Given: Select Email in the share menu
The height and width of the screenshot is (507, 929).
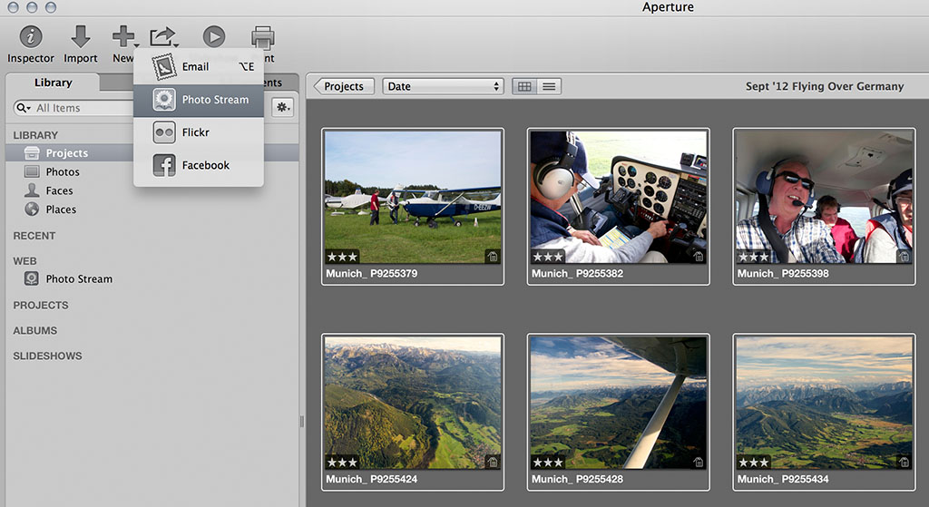Looking at the screenshot, I should coord(197,67).
